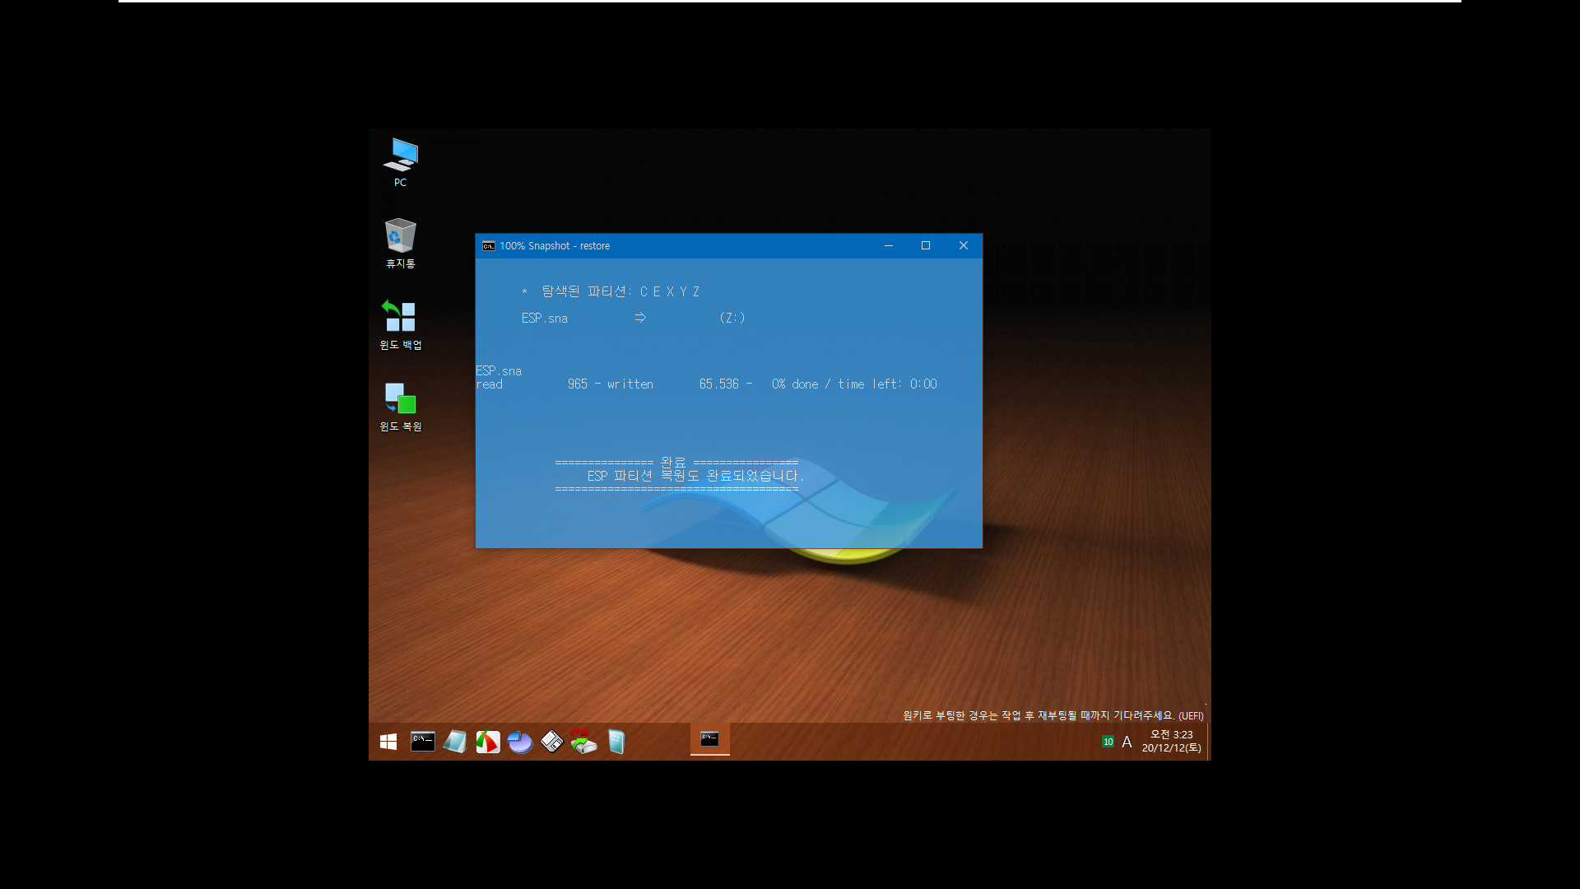This screenshot has height=889, width=1580.
Task: Launch the 윈도 복원 desktop shortcut
Action: pos(400,406)
